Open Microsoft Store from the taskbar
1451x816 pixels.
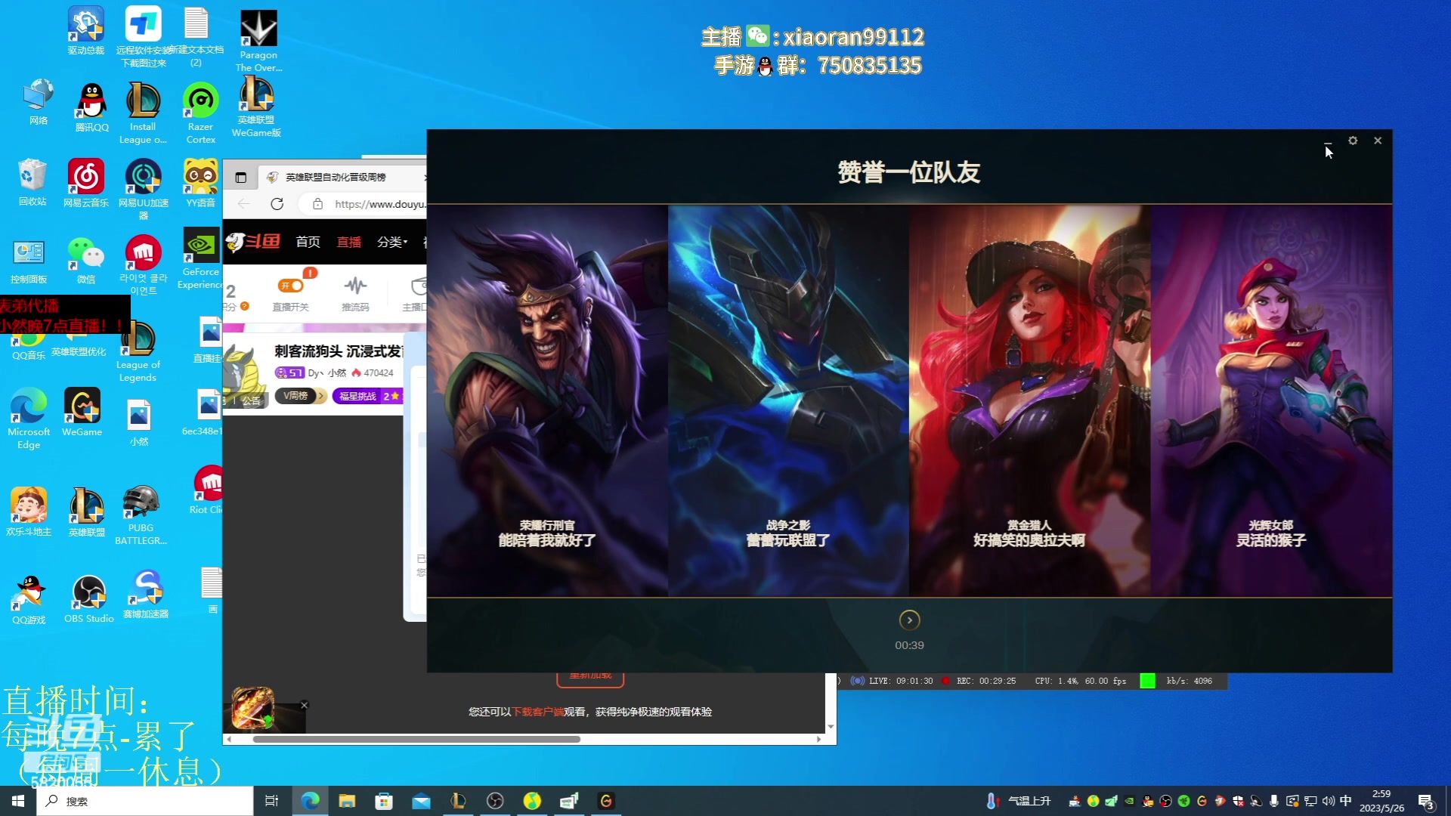pyautogui.click(x=384, y=801)
